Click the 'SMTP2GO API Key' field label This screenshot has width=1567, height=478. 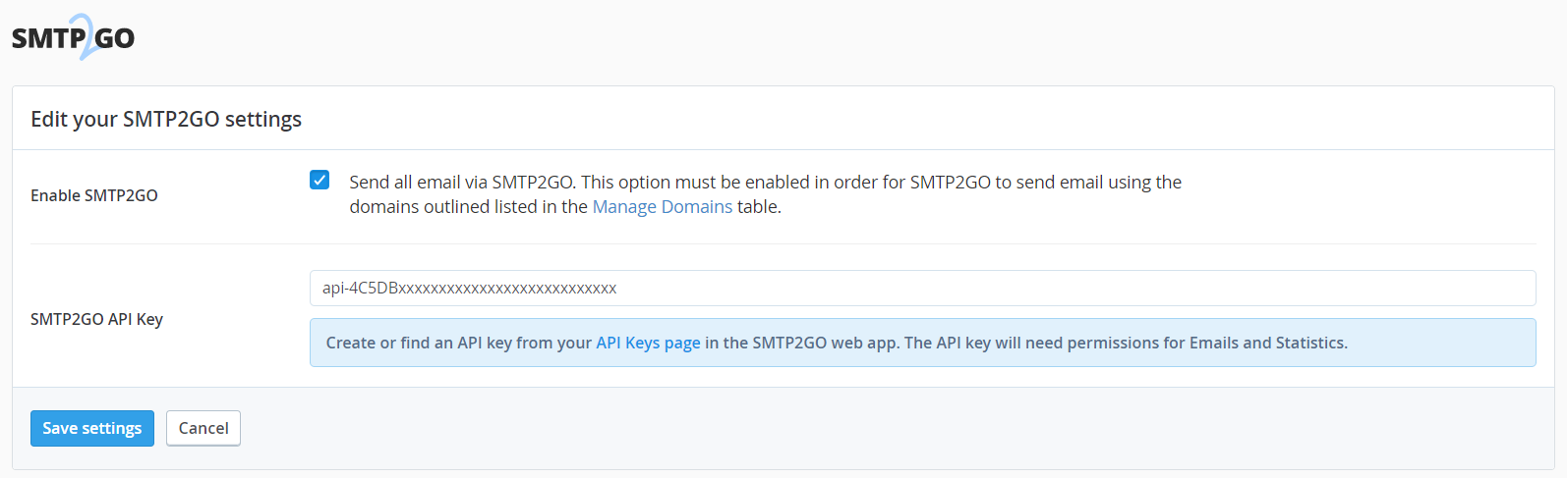96,319
